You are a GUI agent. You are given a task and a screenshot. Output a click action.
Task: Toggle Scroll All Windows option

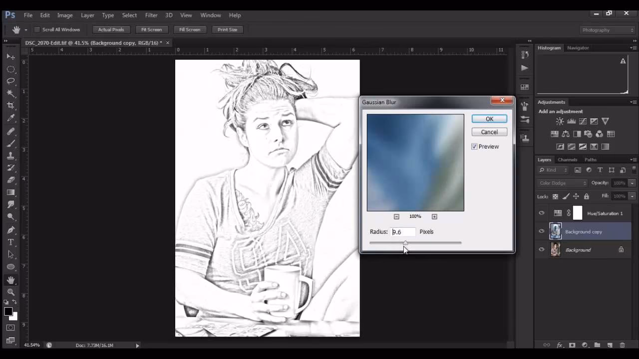[x=37, y=29]
